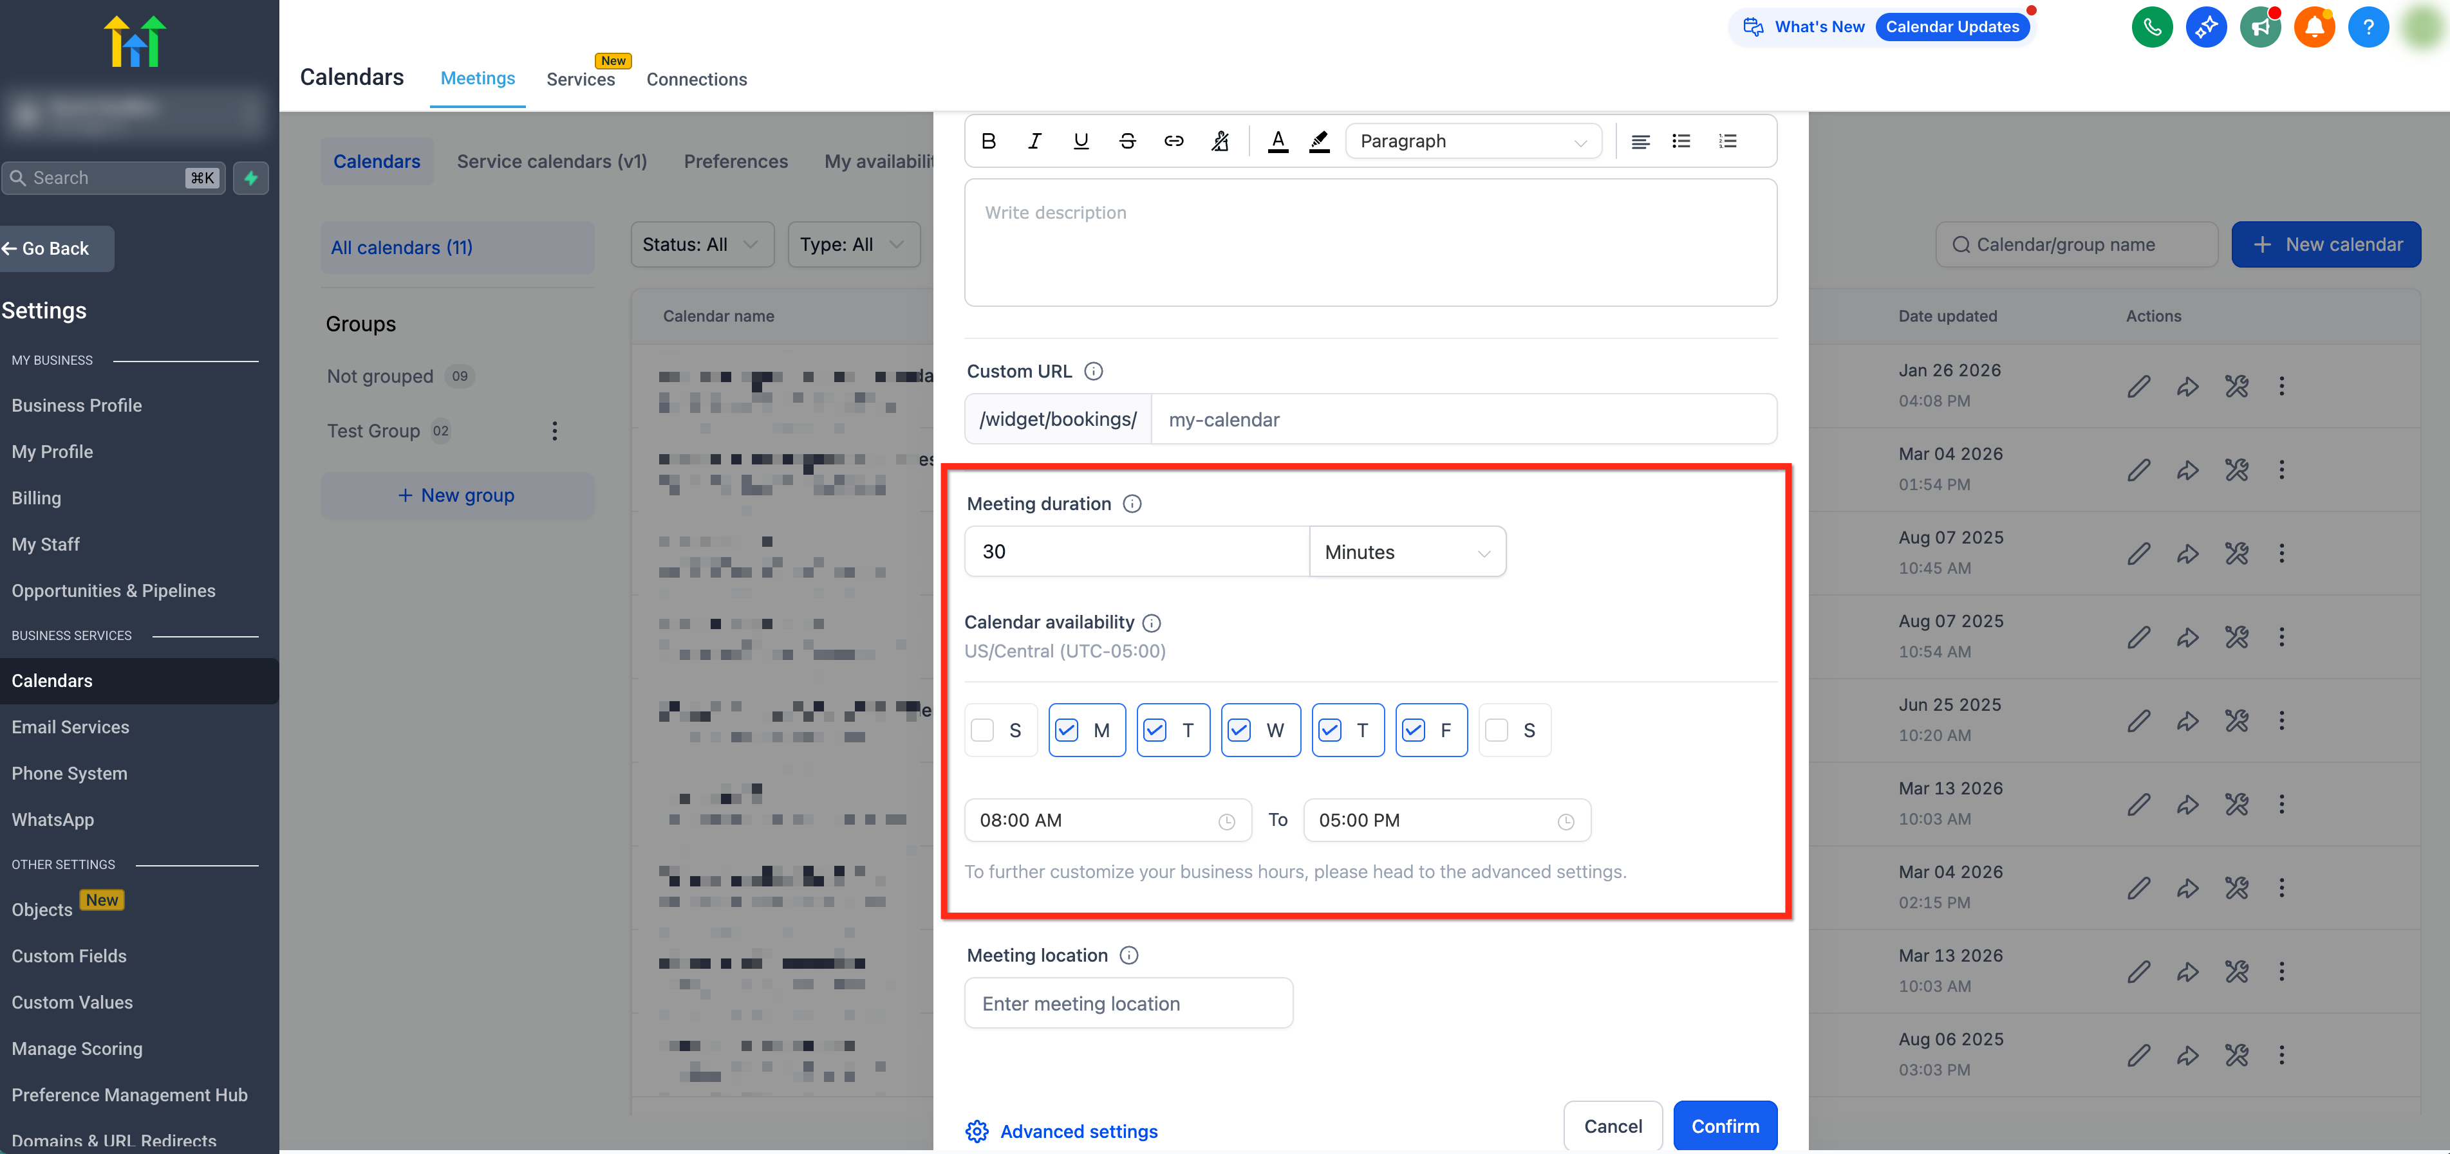Toggle bold formatting in description editor
Viewport: 2450px width, 1154px height.
pos(988,141)
